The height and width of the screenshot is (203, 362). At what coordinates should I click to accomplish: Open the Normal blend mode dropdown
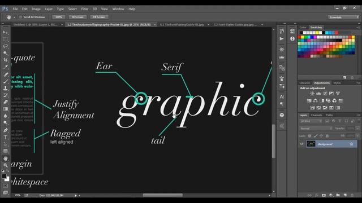coord(316,129)
